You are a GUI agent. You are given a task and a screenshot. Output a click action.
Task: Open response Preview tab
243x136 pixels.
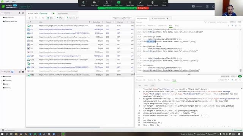tap(167, 80)
